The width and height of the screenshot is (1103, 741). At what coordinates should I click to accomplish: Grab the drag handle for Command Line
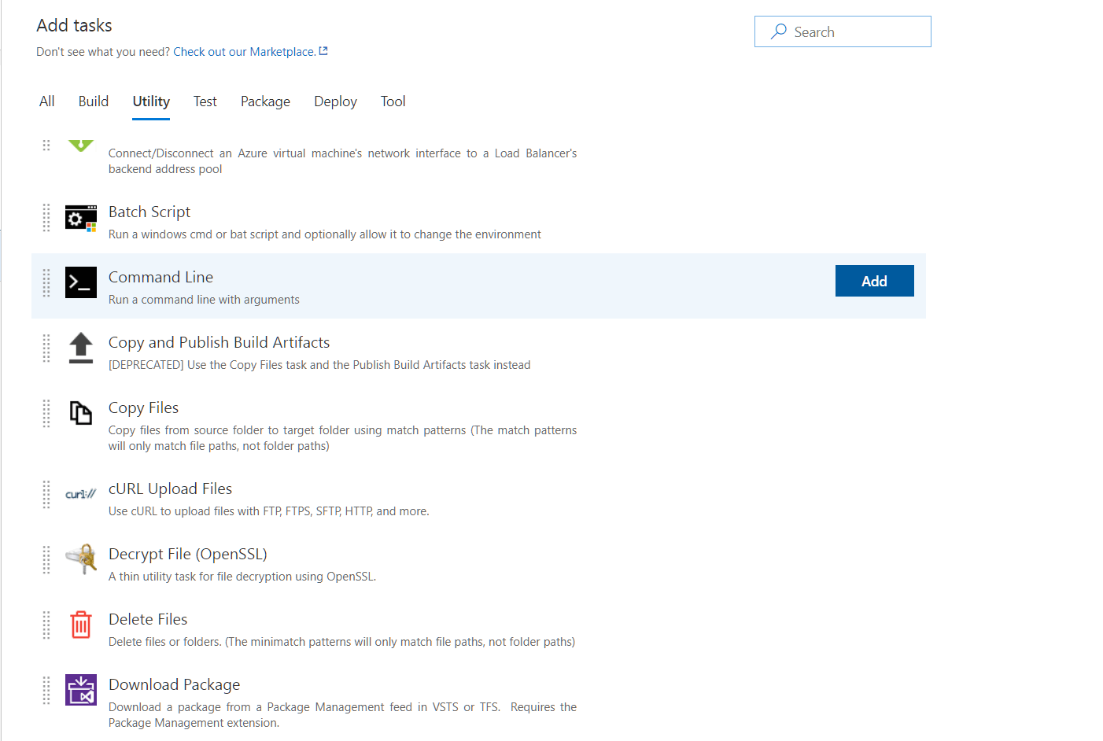[46, 283]
